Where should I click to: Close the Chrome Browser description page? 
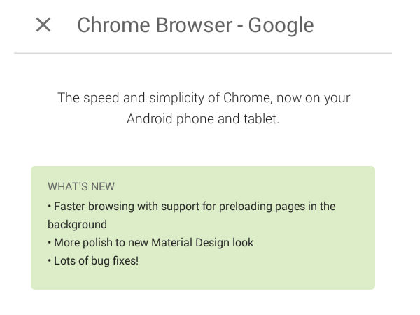tap(43, 25)
